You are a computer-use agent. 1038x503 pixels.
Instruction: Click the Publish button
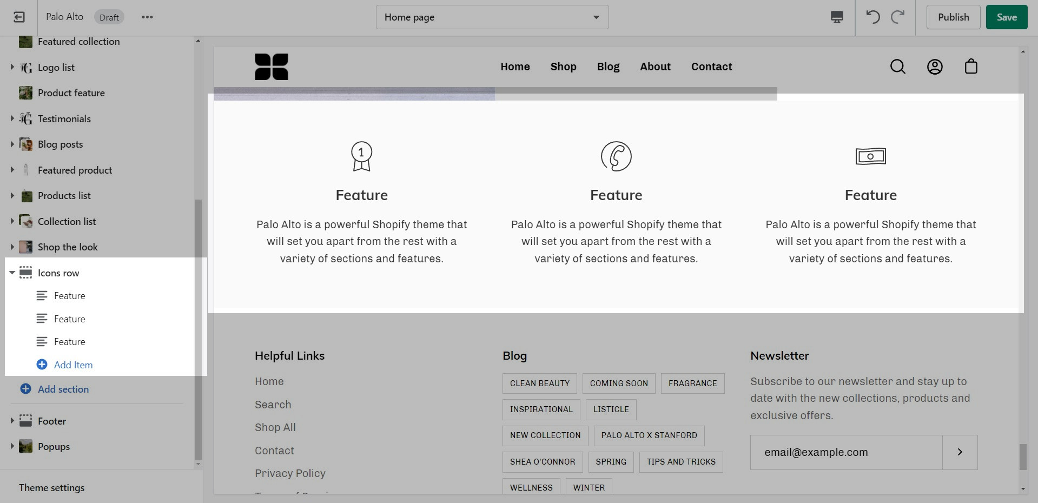pos(953,17)
